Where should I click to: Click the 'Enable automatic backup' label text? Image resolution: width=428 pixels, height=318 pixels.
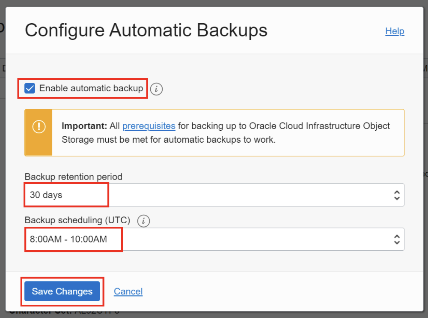point(91,88)
